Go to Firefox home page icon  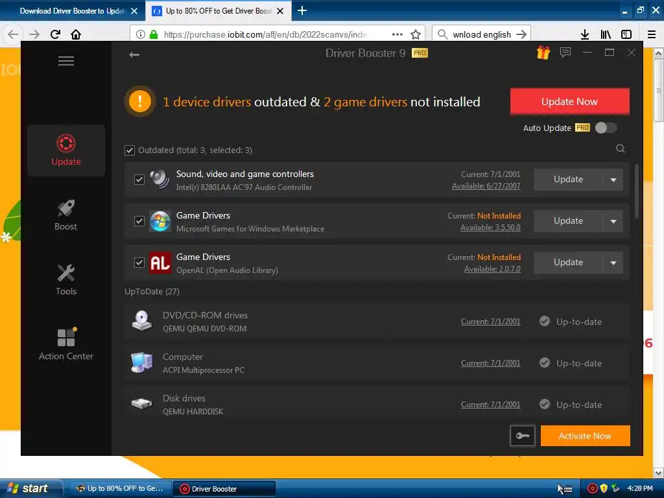click(x=76, y=34)
